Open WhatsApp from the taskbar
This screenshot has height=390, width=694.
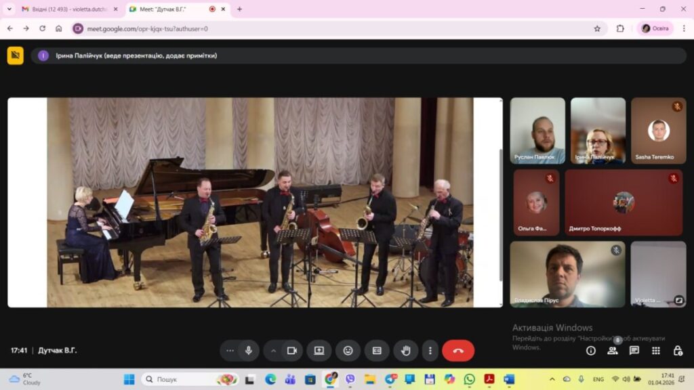click(469, 379)
